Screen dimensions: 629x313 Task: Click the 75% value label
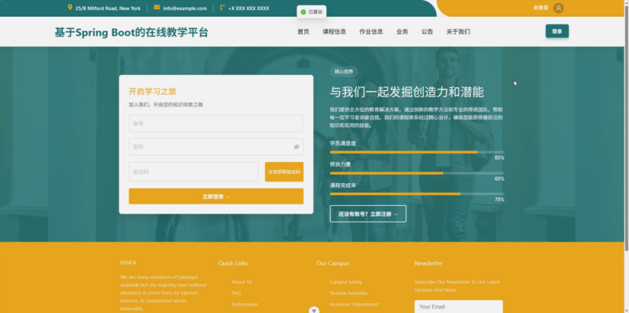click(x=499, y=200)
